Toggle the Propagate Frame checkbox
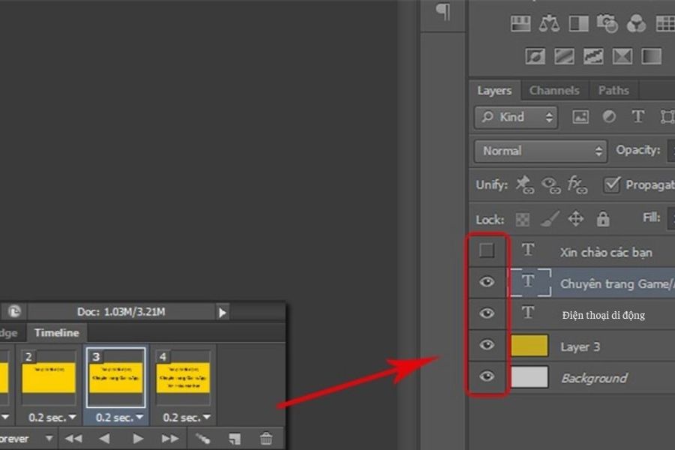675x450 pixels. click(x=612, y=184)
